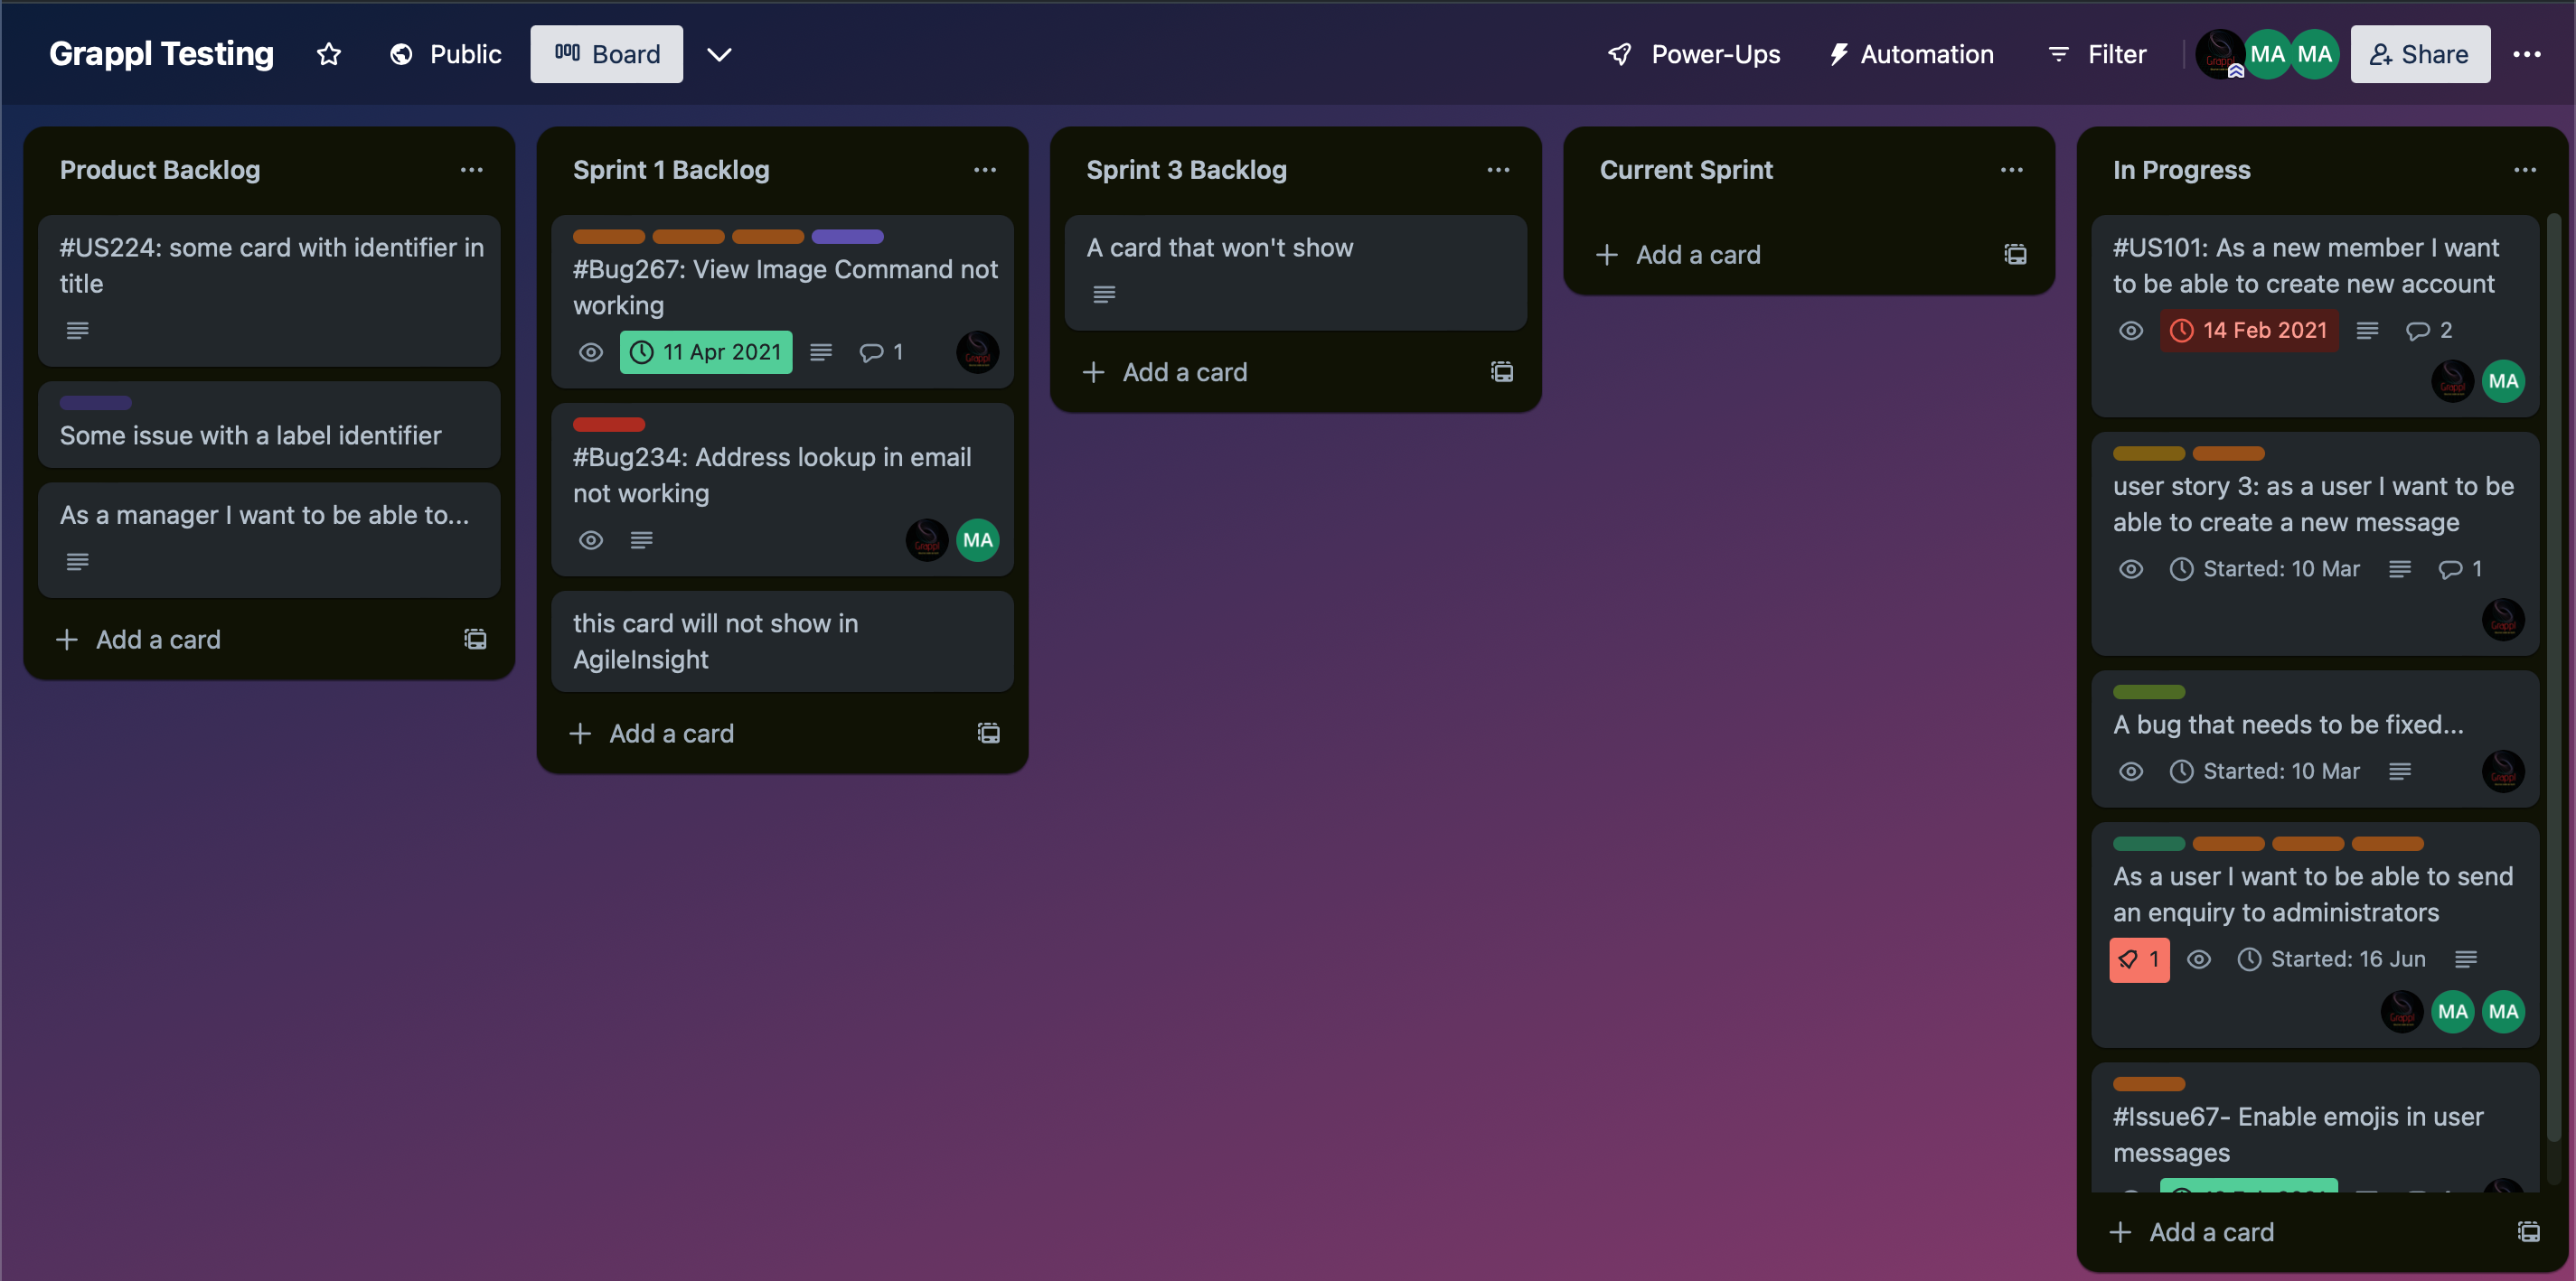Create card from template in Product Backlog
Image resolution: width=2576 pixels, height=1281 pixels.
475,640
